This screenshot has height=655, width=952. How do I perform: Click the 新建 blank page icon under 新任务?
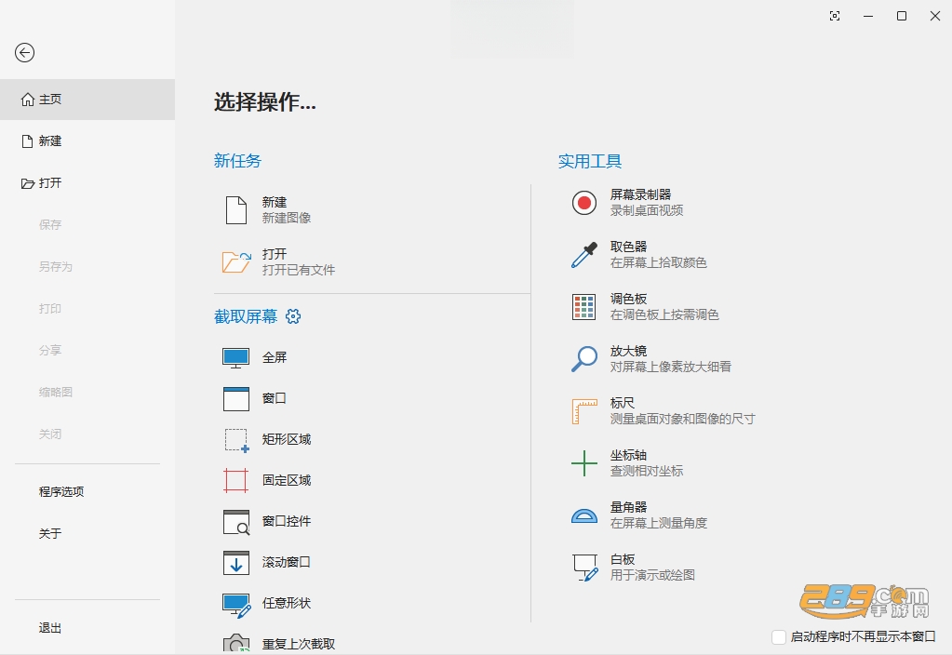point(236,210)
